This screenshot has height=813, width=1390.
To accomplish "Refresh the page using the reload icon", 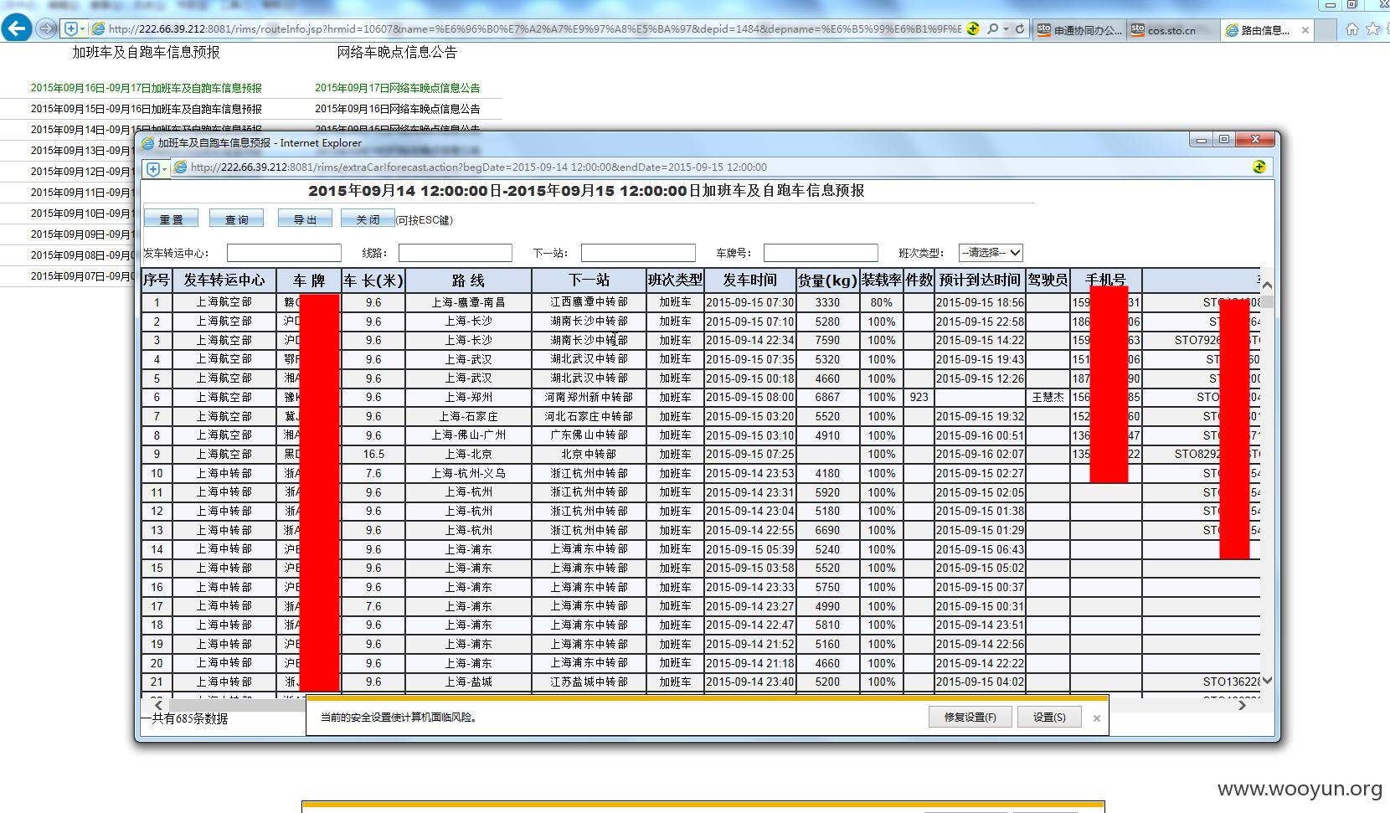I will tap(1020, 28).
